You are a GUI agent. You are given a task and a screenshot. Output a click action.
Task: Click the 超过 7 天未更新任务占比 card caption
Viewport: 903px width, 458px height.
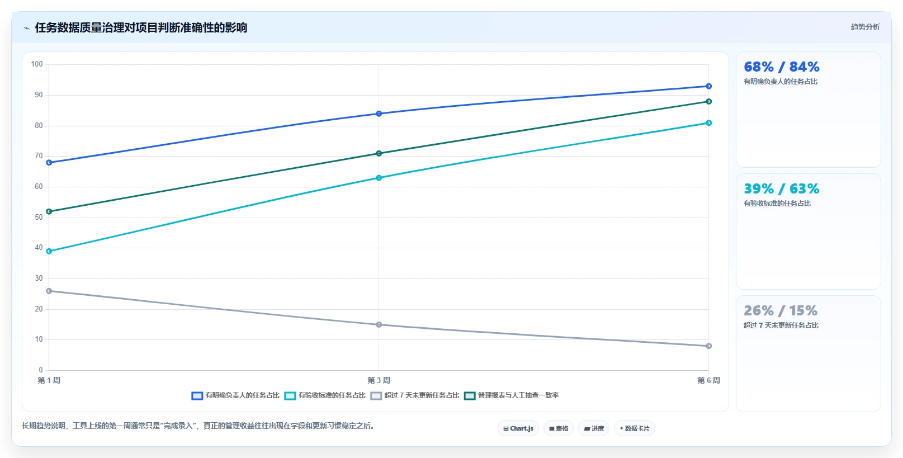pyautogui.click(x=781, y=325)
